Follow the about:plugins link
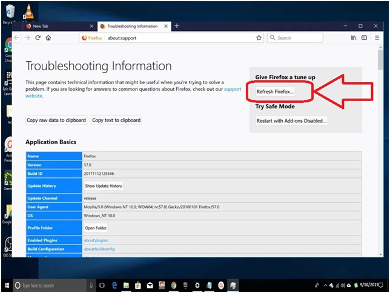390x293 pixels. [x=96, y=240]
